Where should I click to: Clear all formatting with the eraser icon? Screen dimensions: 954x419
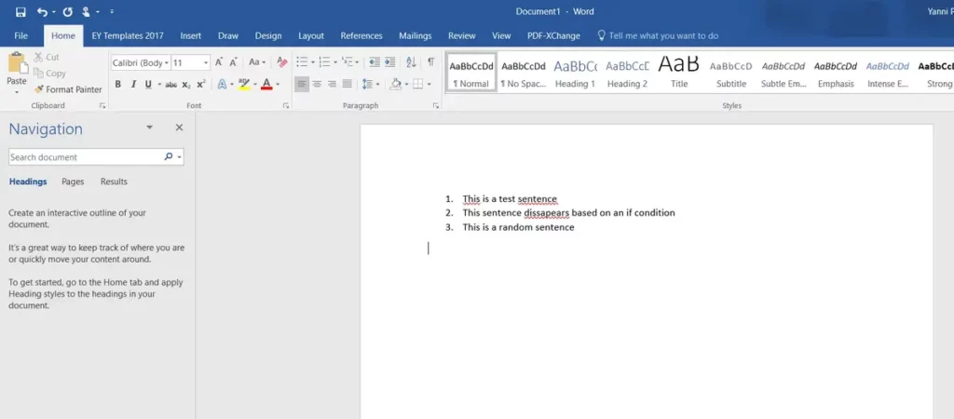(x=281, y=62)
